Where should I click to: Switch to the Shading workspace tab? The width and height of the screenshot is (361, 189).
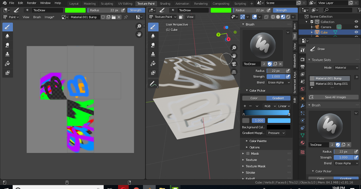pos(165,4)
